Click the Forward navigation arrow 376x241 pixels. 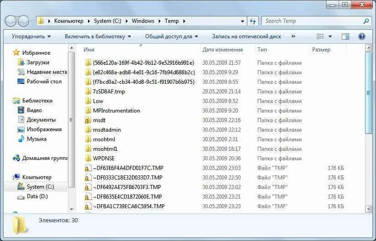23,21
